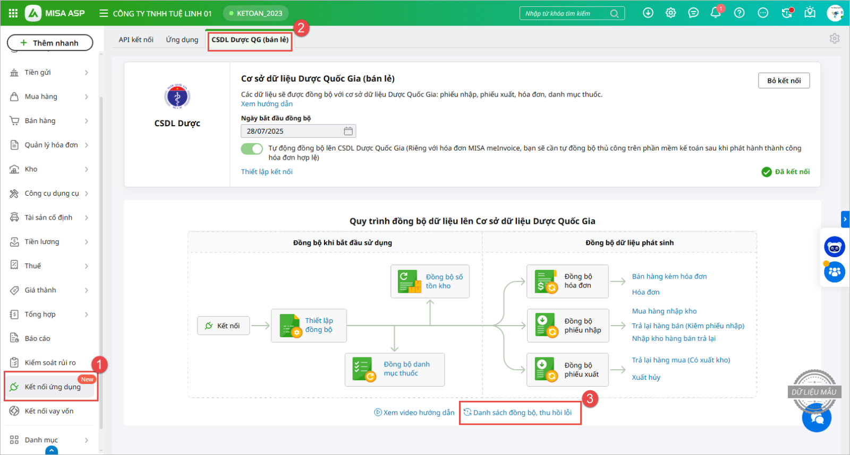This screenshot has height=455, width=850.
Task: Click Bỏ kết nối button
Action: pos(784,81)
